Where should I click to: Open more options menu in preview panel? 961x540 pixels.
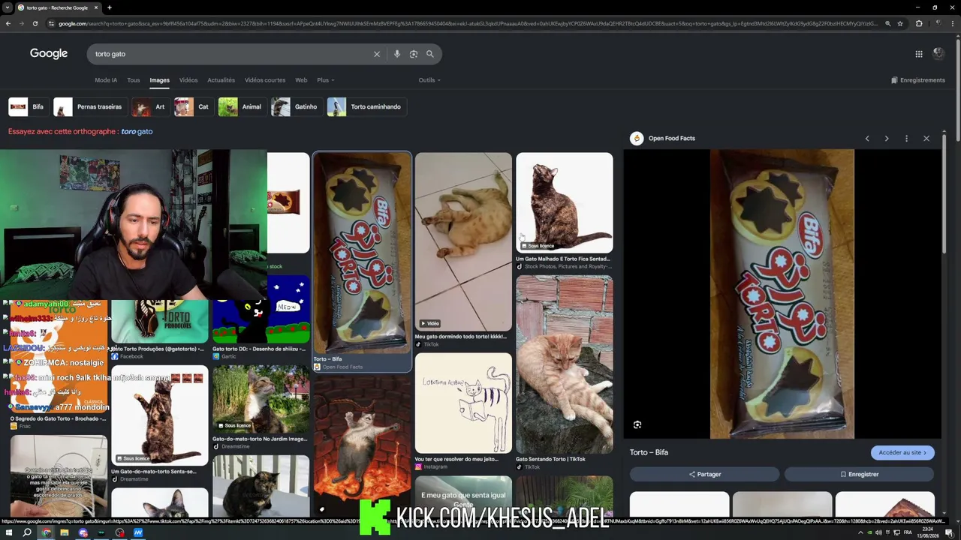(906, 139)
